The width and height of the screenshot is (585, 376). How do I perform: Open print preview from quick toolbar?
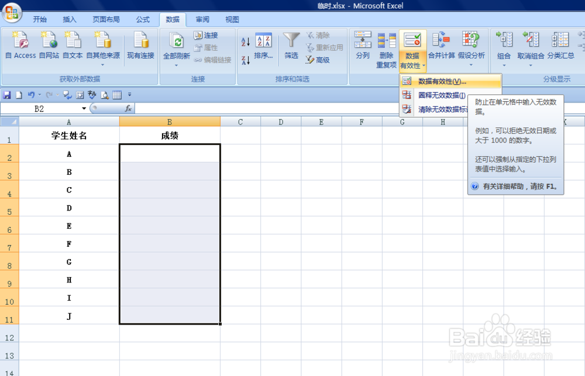click(105, 95)
